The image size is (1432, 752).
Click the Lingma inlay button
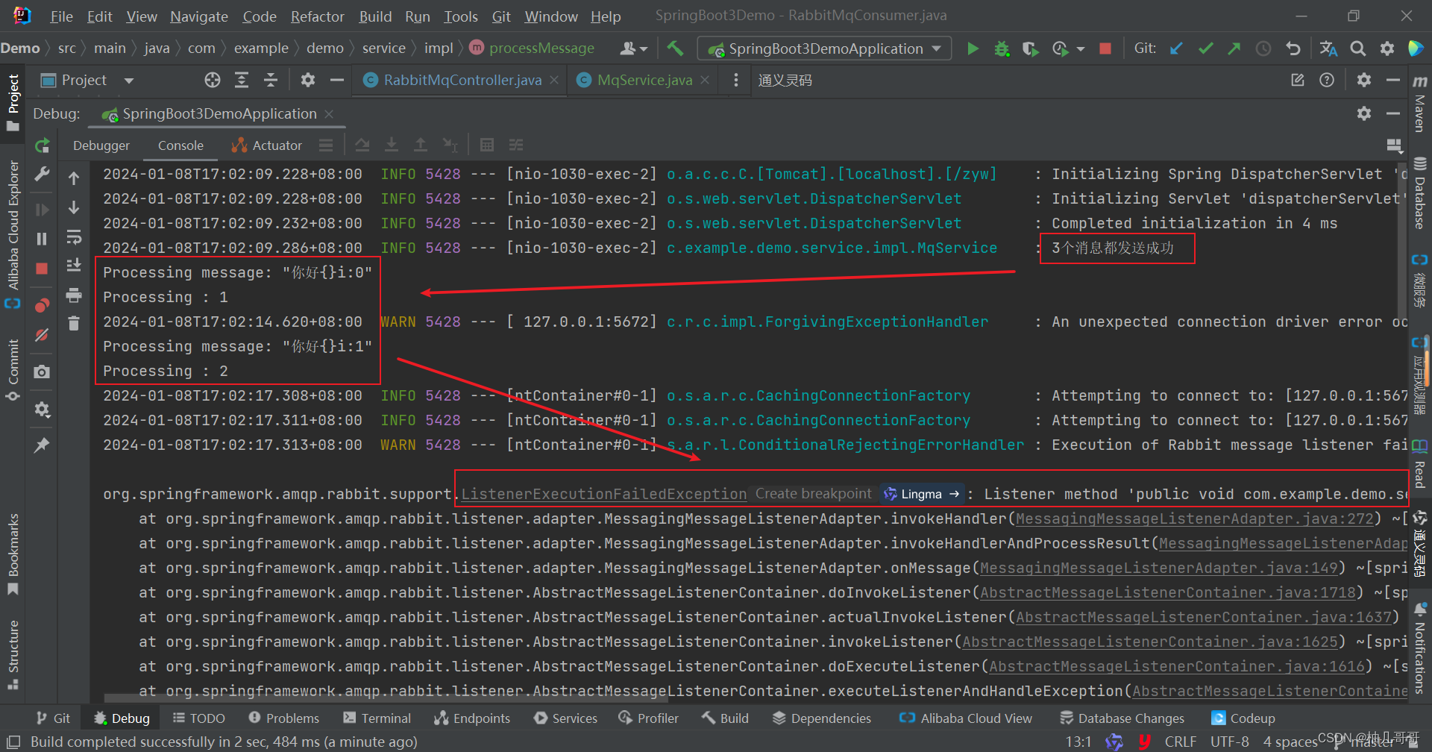[921, 494]
